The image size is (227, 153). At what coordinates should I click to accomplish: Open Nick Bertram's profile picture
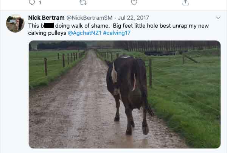click(15, 23)
